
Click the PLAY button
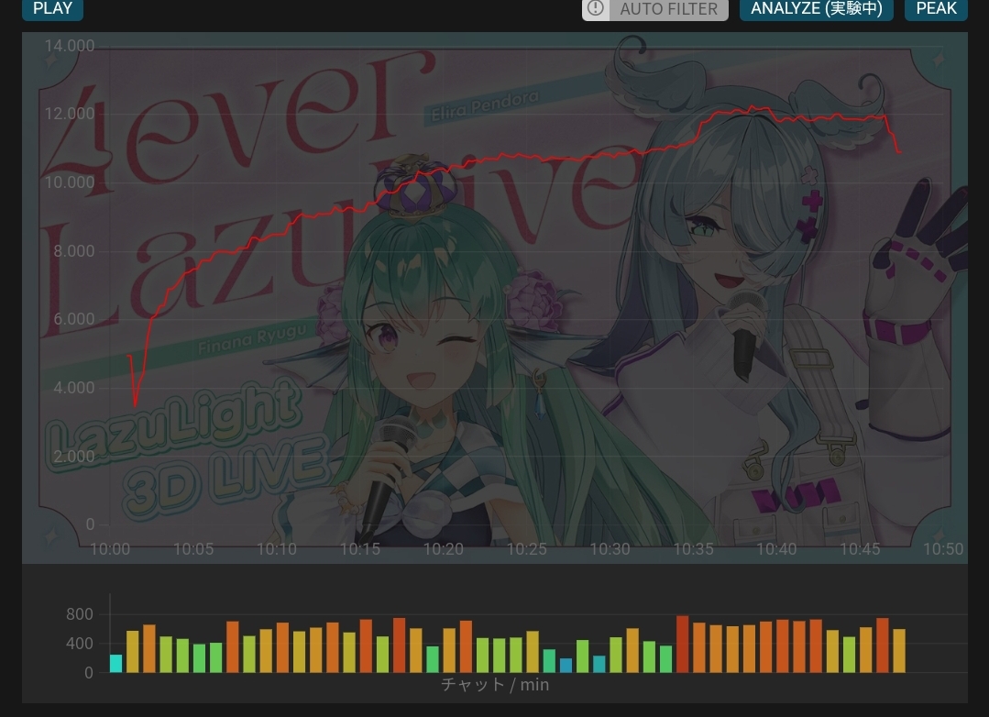tap(52, 9)
